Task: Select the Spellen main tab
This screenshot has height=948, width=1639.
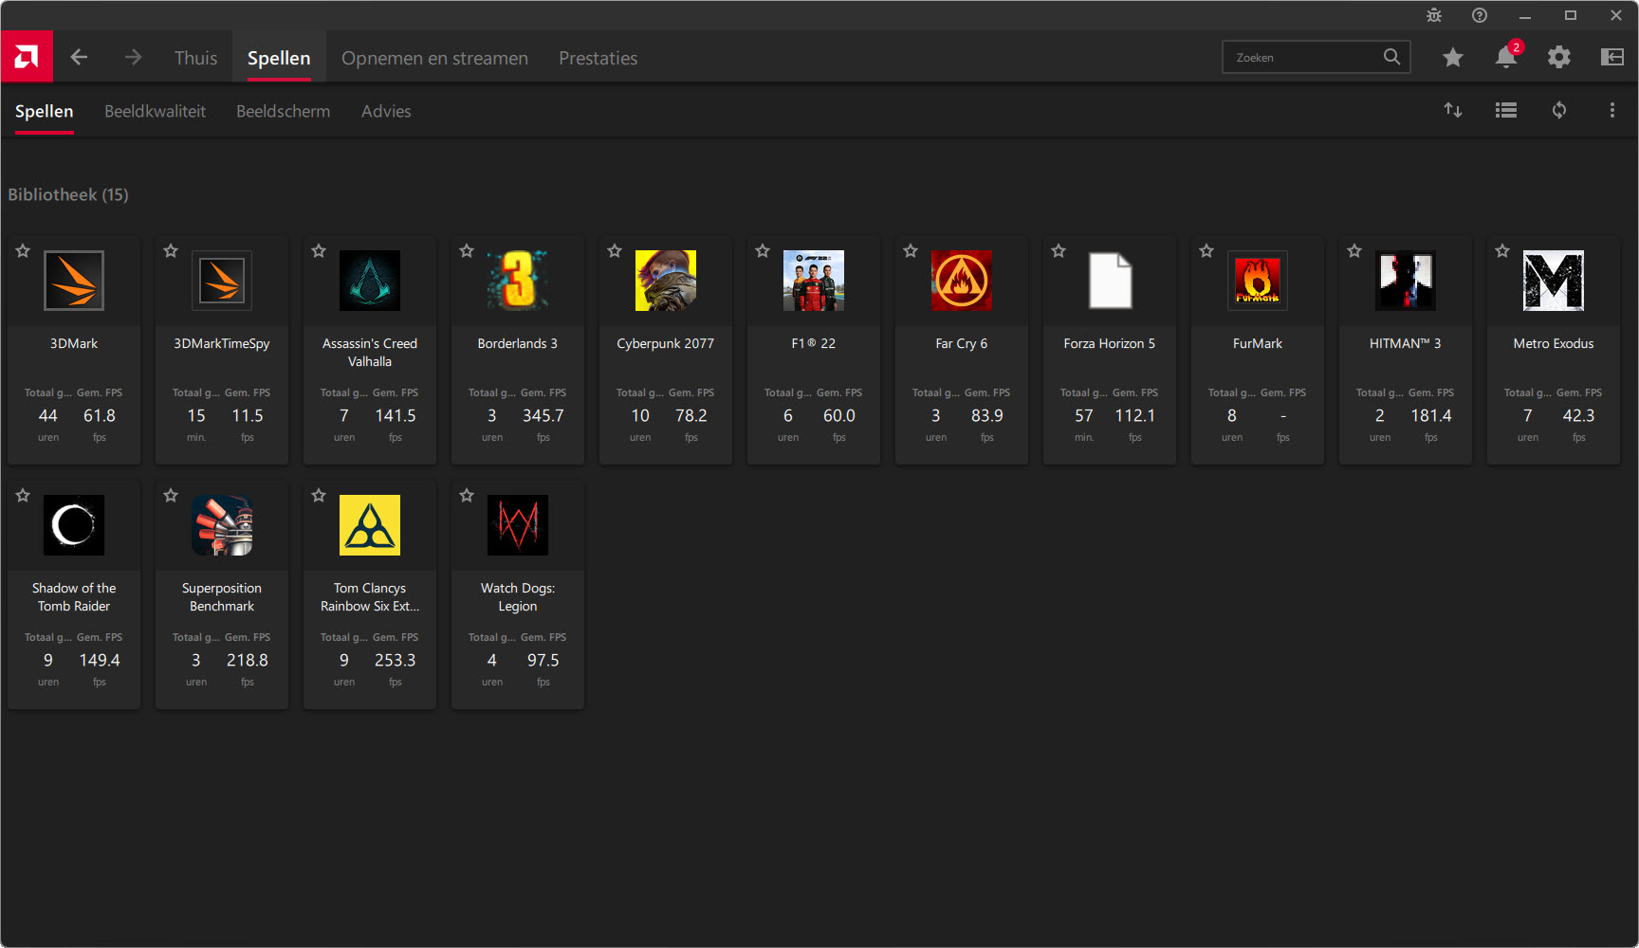Action: pos(279,58)
